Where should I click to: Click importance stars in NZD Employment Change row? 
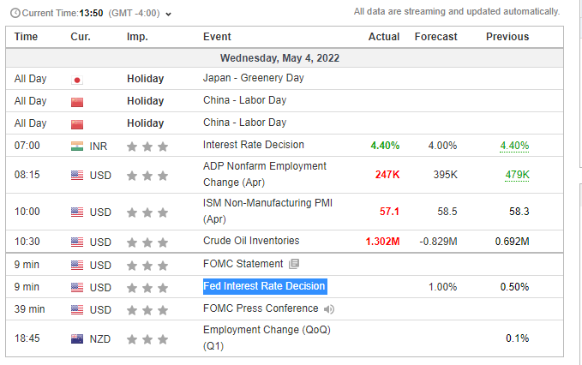coord(147,339)
